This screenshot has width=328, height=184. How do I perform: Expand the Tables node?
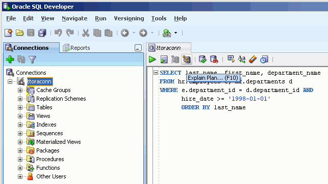pyautogui.click(x=20, y=107)
